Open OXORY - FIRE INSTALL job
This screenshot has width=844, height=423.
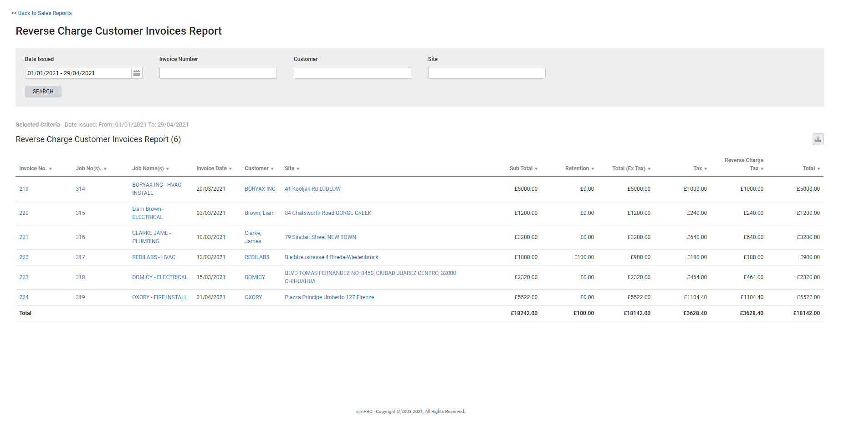(160, 297)
